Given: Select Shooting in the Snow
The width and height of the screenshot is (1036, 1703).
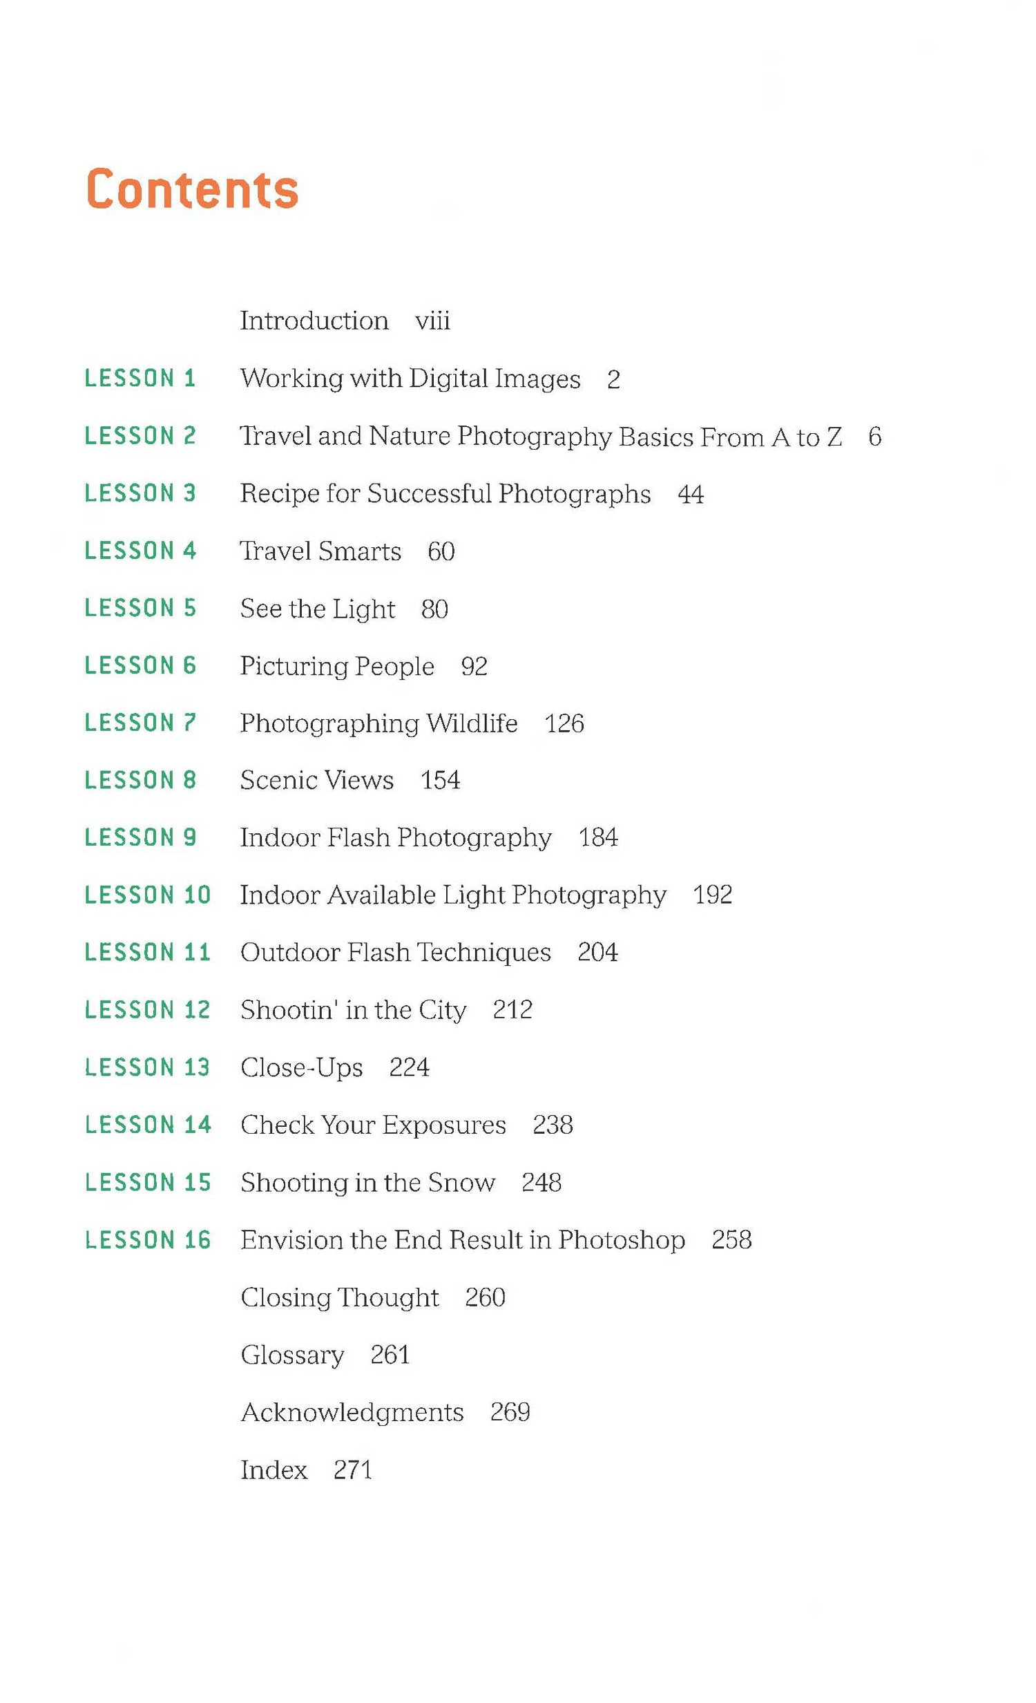Looking at the screenshot, I should 367,1182.
